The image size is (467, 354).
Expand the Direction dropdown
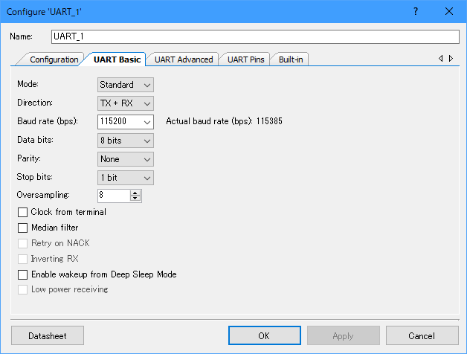[125, 103]
